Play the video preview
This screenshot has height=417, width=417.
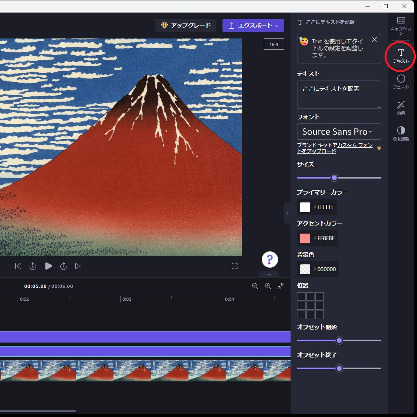click(49, 266)
